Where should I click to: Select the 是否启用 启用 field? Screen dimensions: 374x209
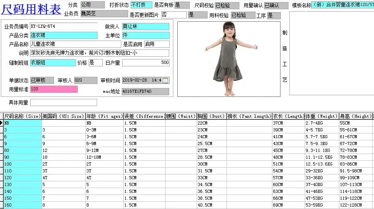click(x=157, y=44)
